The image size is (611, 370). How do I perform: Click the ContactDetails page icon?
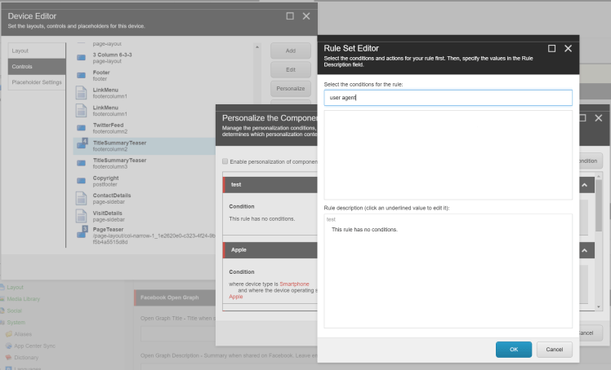[x=81, y=198]
